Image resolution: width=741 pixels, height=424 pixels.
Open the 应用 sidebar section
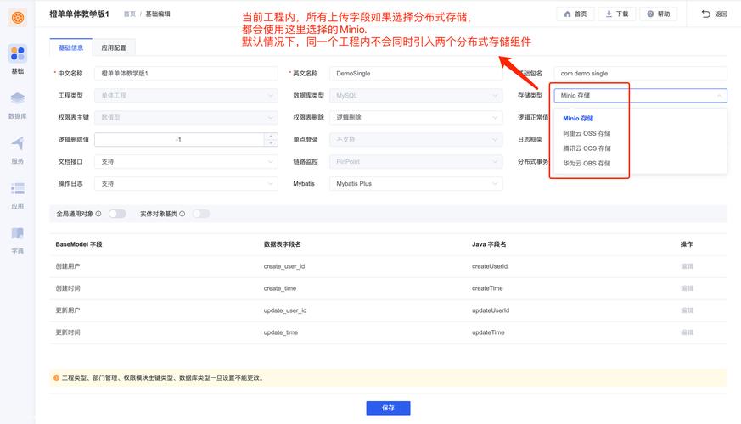pos(17,194)
